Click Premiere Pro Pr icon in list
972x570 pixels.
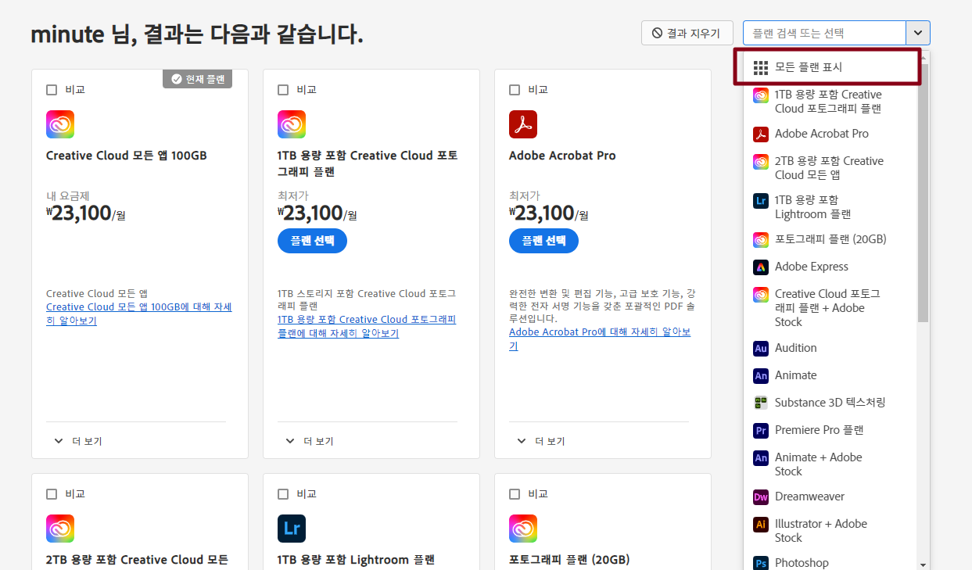point(761,431)
